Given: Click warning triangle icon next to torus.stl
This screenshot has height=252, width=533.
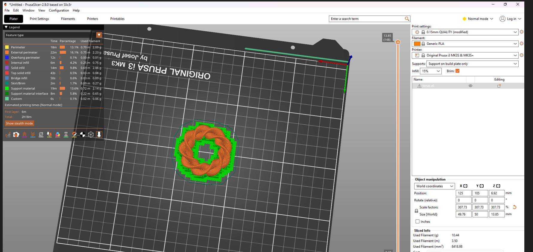Looking at the screenshot, I should (x=419, y=86).
